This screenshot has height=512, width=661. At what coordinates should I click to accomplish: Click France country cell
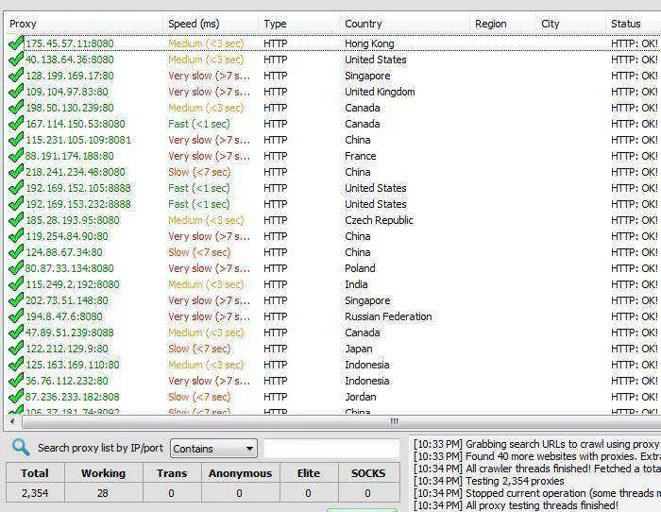(360, 156)
